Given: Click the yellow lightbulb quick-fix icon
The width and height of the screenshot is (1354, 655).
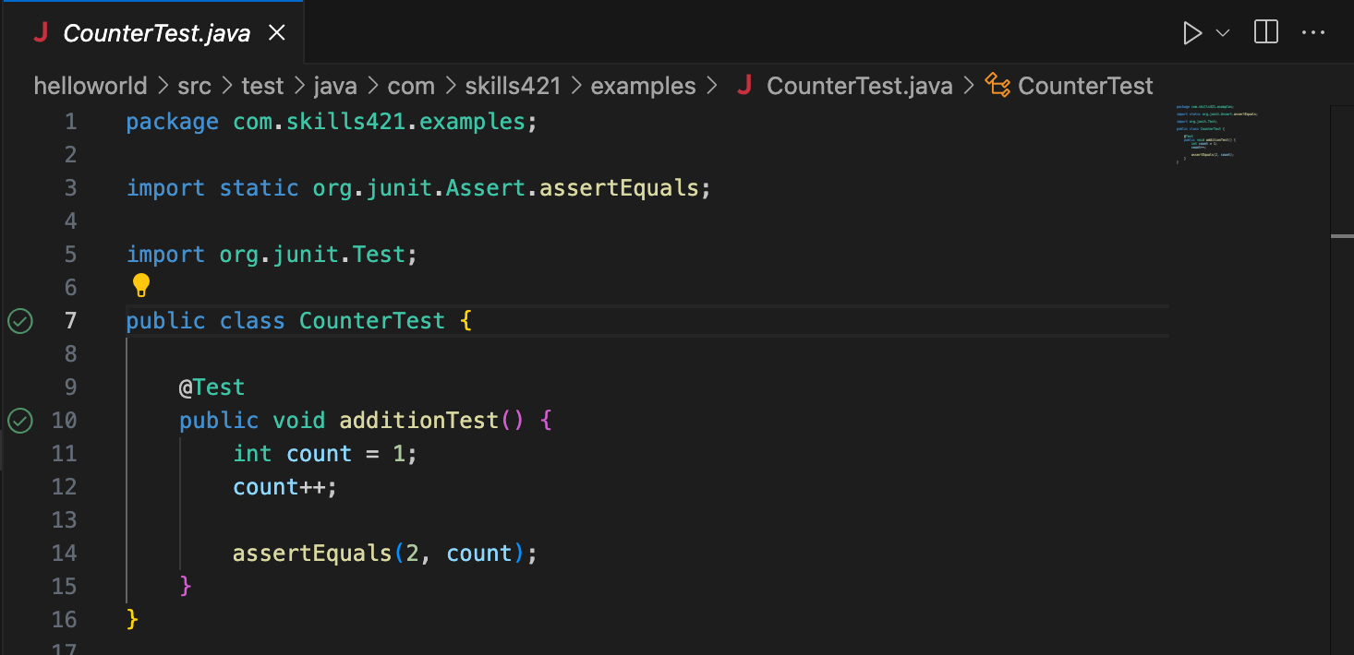Looking at the screenshot, I should (140, 285).
